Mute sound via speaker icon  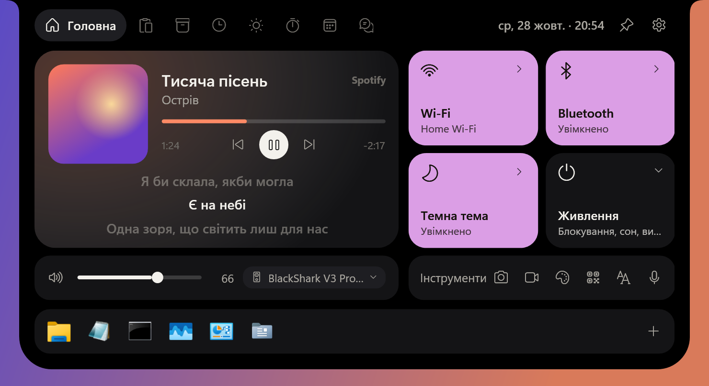pos(56,277)
